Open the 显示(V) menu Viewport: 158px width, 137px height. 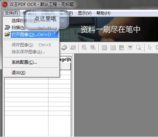[x=85, y=13]
